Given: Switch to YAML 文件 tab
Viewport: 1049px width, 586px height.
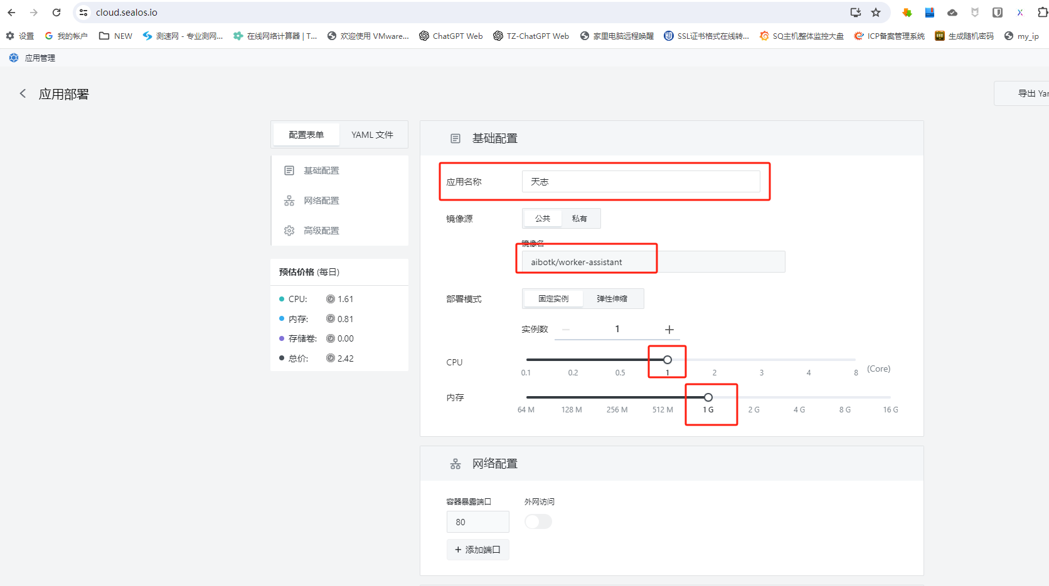Looking at the screenshot, I should tap(372, 135).
